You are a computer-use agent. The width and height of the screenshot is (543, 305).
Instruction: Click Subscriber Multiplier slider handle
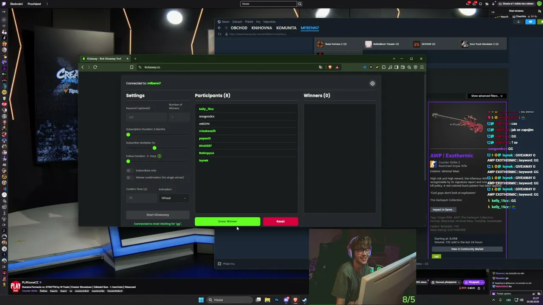(x=154, y=148)
